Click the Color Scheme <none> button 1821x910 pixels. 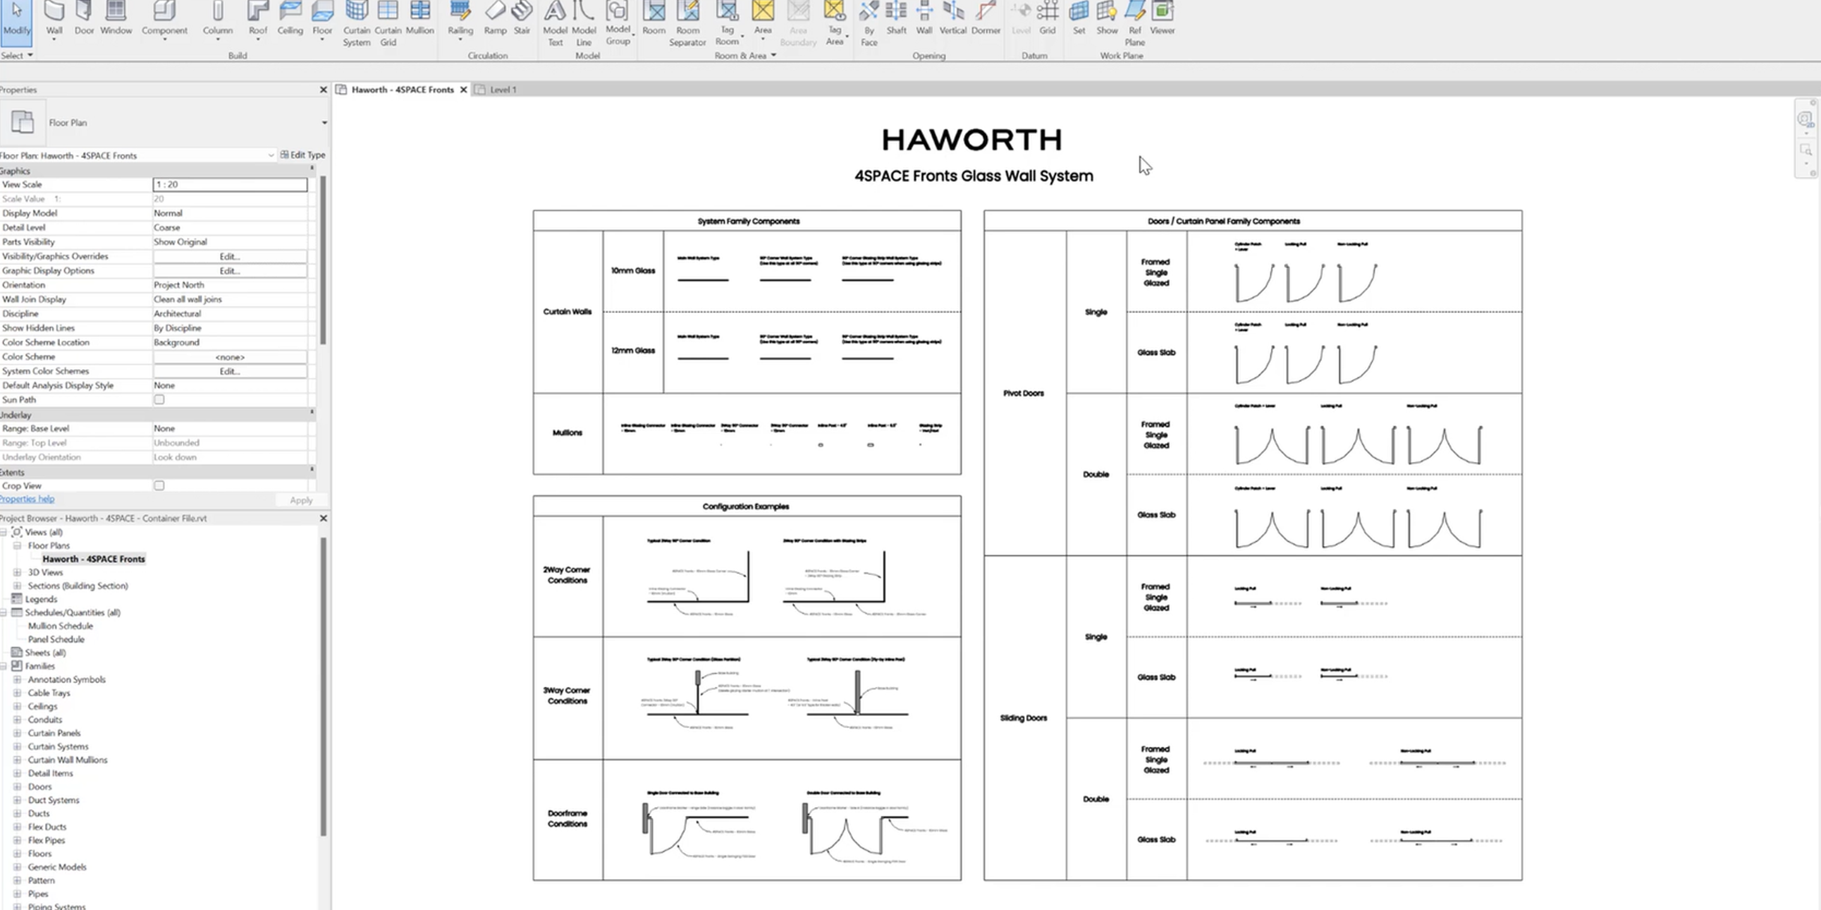230,357
